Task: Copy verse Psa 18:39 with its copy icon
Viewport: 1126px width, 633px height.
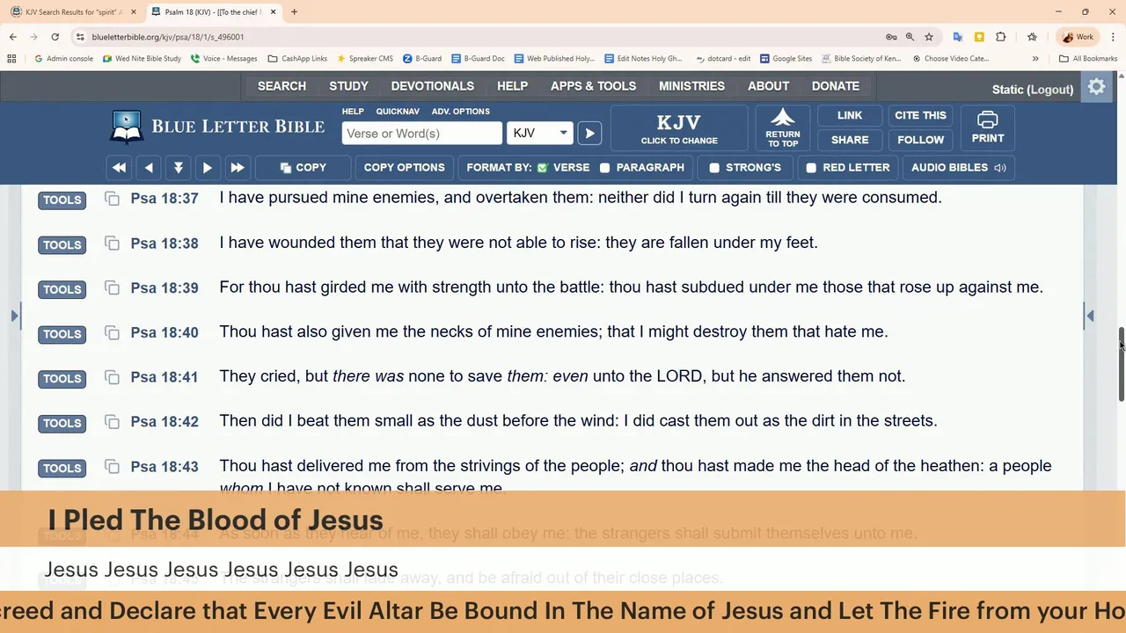Action: [112, 287]
